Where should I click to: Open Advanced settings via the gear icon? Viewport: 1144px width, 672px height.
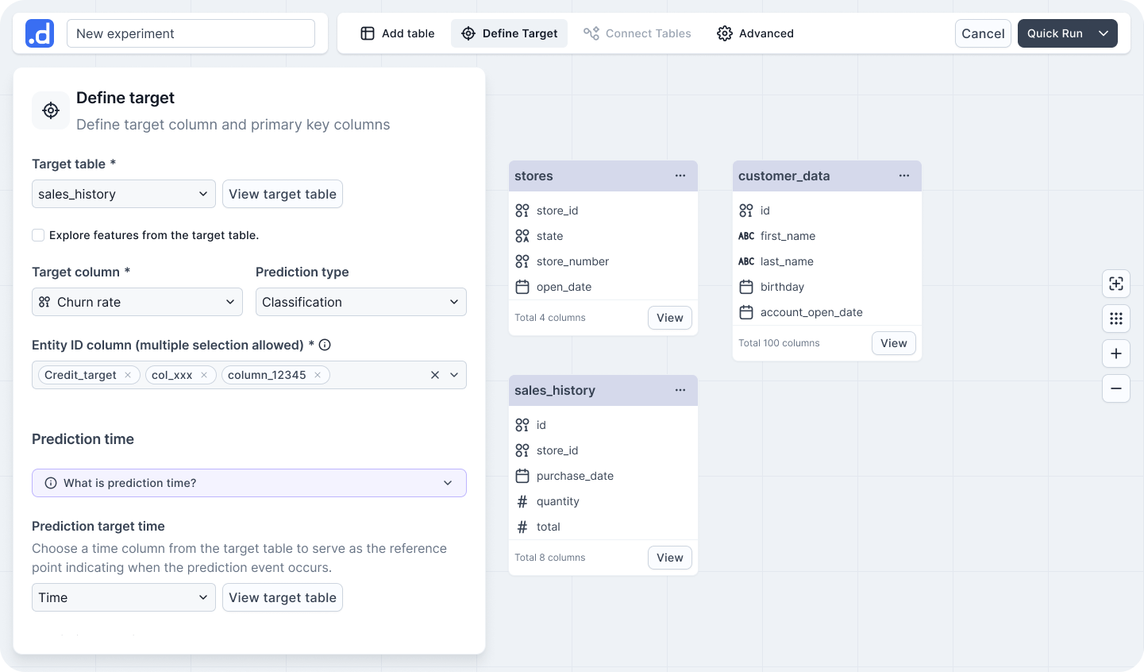(725, 33)
